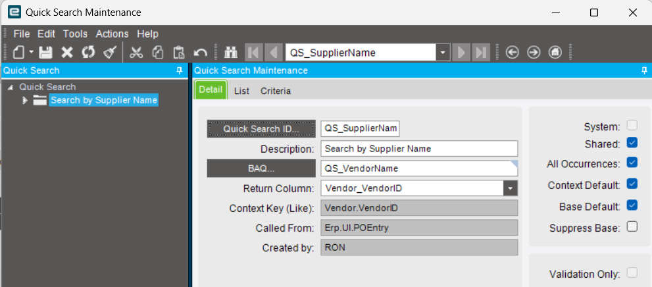Click the Quick Search ID... button
The width and height of the screenshot is (652, 287).
pyautogui.click(x=261, y=129)
